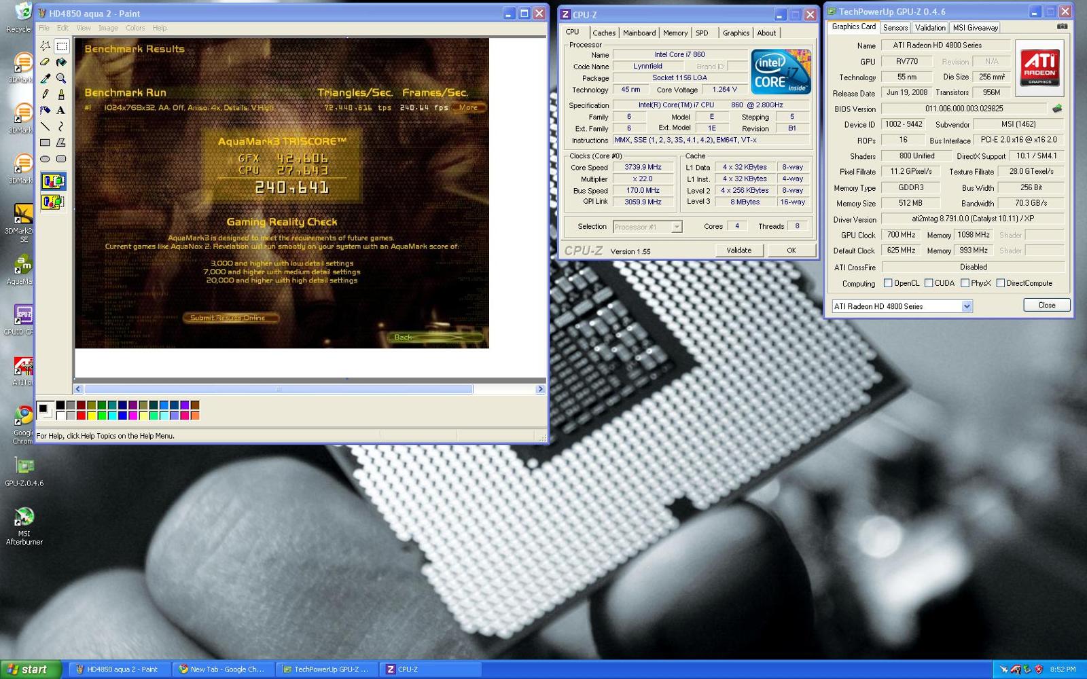Switch to the Memory tab in CPU-Z
1087x679 pixels.
tap(675, 33)
